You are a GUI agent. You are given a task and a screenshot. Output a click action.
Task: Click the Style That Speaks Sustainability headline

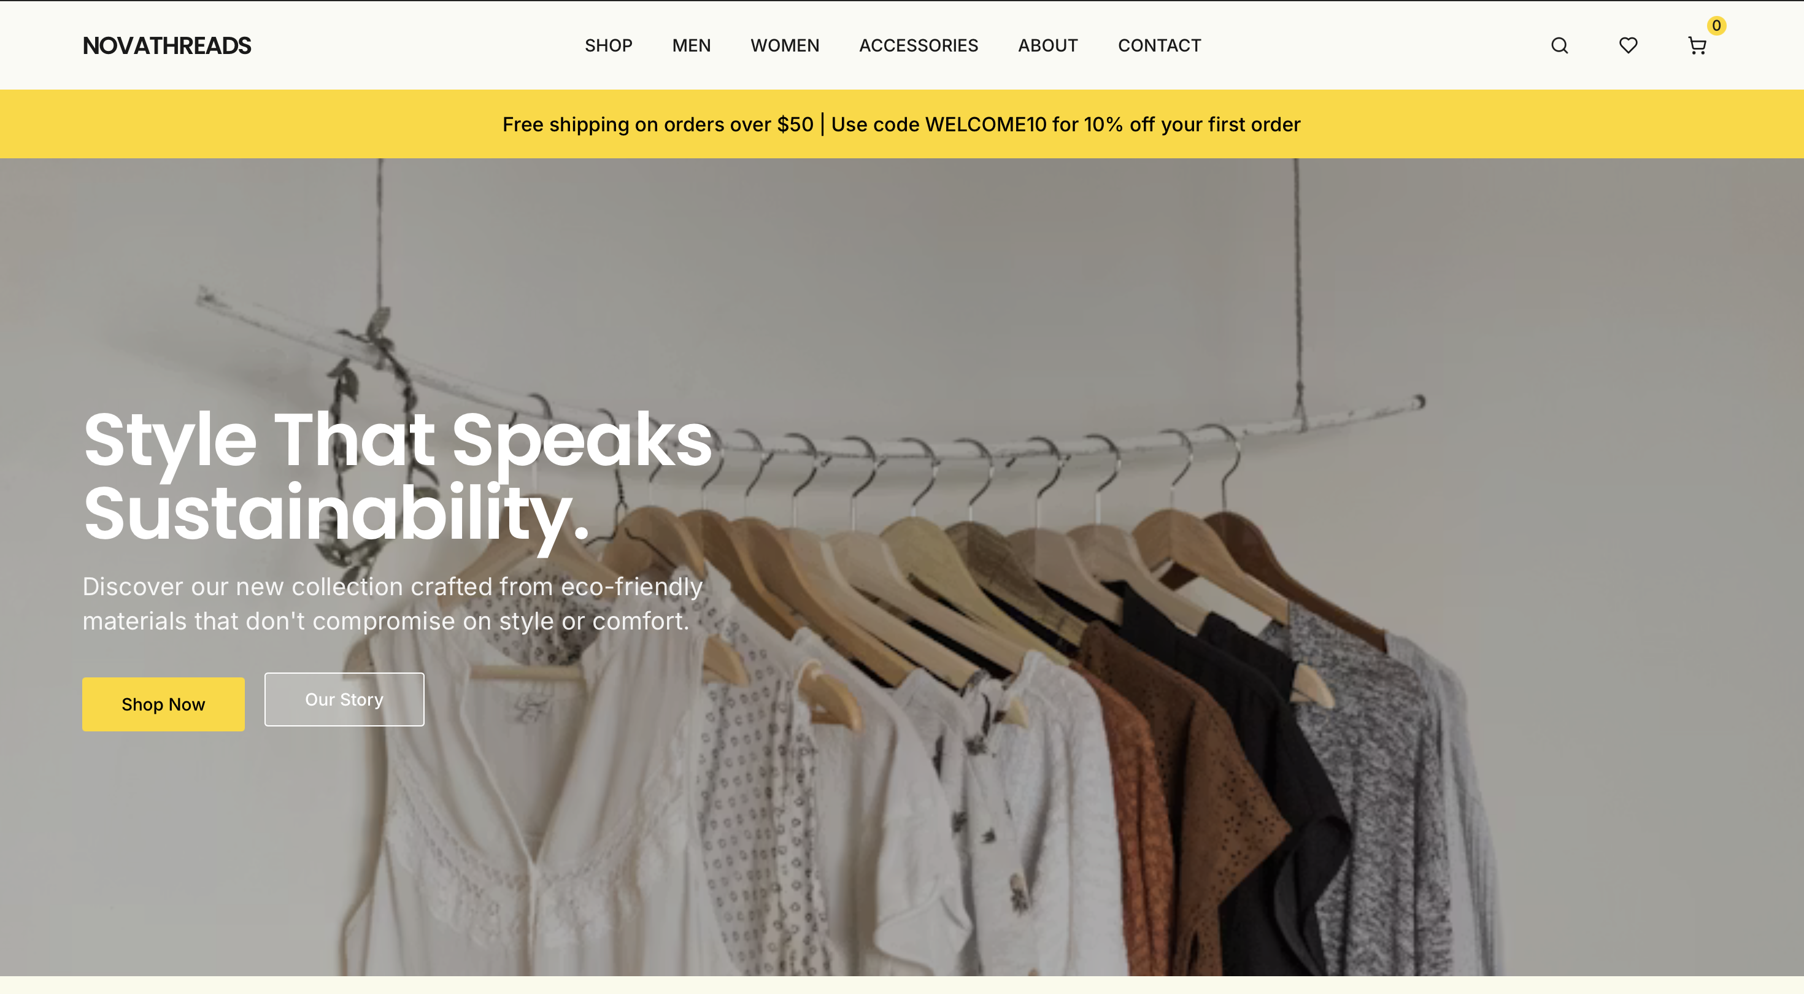pyautogui.click(x=398, y=476)
